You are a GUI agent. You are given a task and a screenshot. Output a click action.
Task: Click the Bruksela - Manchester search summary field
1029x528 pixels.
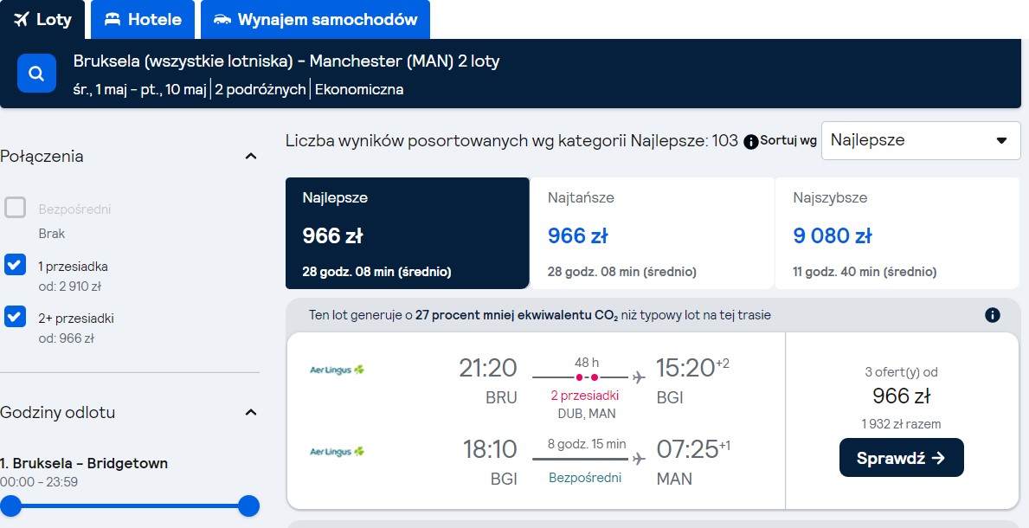pyautogui.click(x=286, y=74)
